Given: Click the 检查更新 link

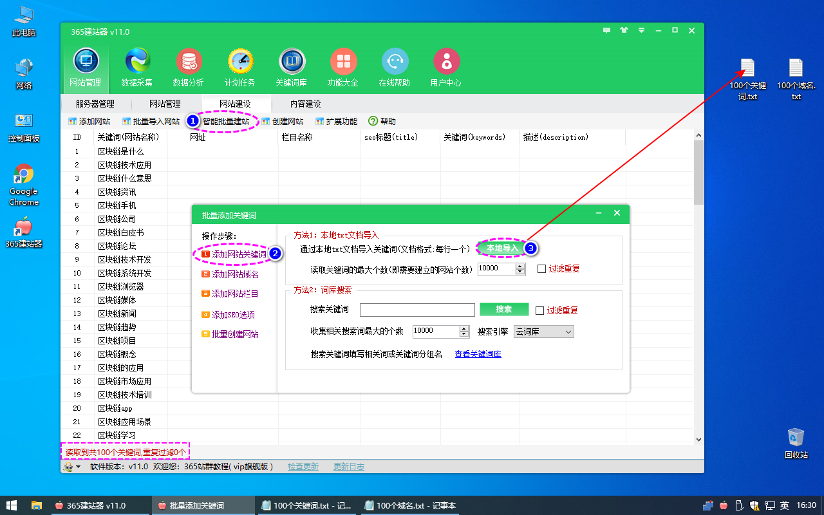Looking at the screenshot, I should pyautogui.click(x=303, y=467).
